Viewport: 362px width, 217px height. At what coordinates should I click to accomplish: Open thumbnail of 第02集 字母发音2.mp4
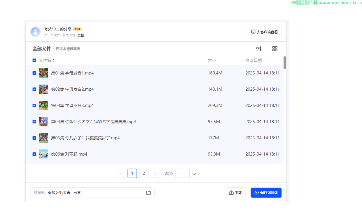pos(44,89)
